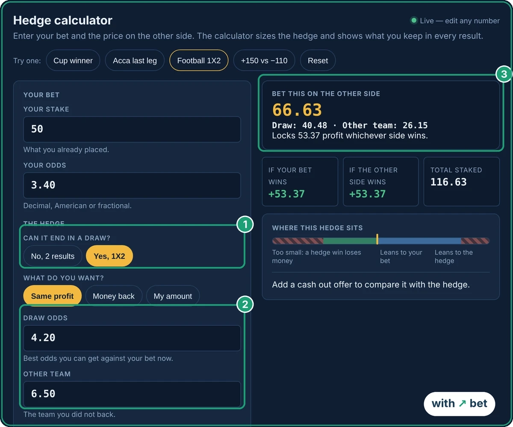The height and width of the screenshot is (427, 513).
Task: Click the with bet logo badge
Action: pyautogui.click(x=460, y=403)
